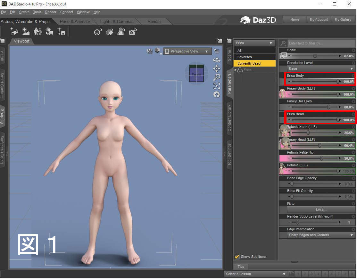357x279 pixels.
Task: Select the Universal manipulation tool icon
Action: coord(98,32)
